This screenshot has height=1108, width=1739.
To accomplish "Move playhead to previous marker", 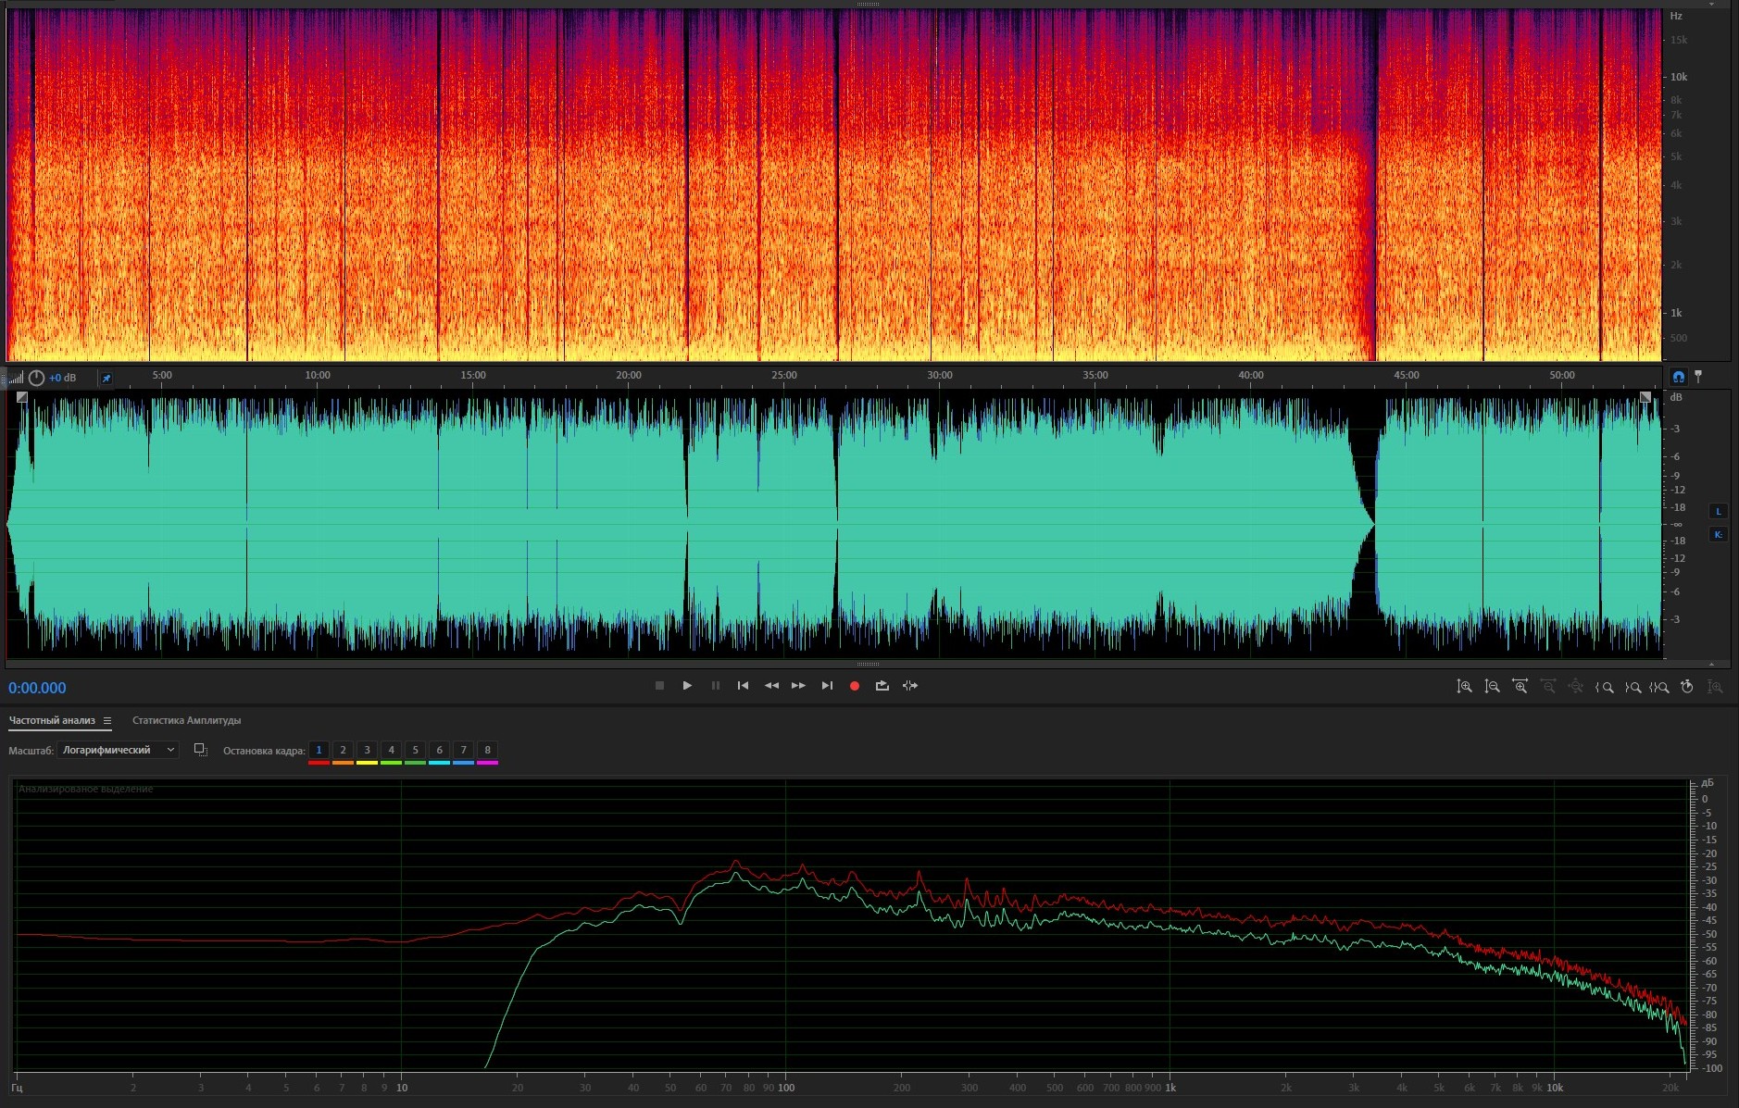I will pos(743,686).
